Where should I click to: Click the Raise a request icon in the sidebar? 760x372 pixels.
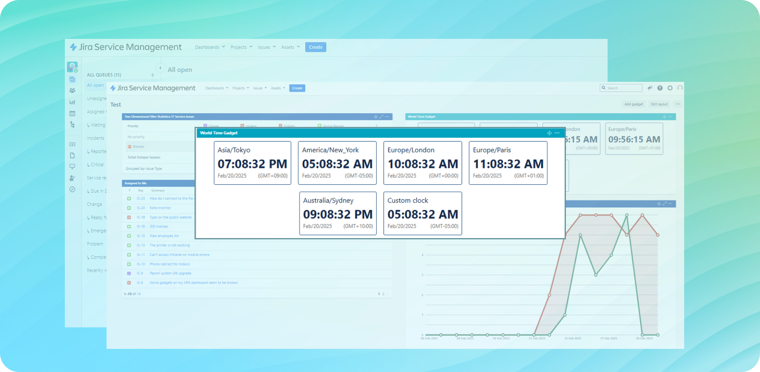[72, 144]
